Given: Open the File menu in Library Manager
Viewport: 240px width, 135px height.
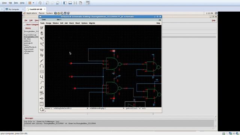Looking at the screenshot, I should (26, 20).
